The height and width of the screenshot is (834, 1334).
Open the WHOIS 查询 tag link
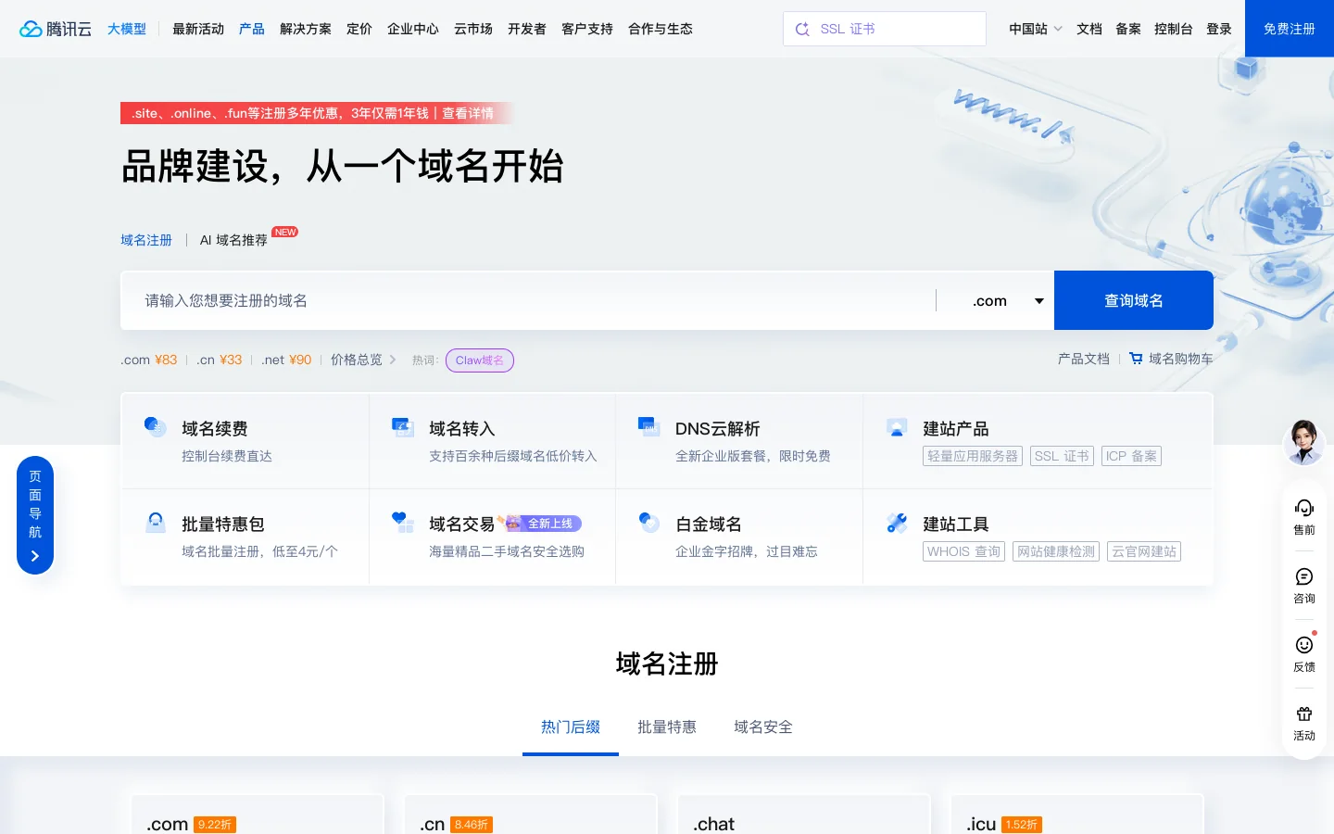click(x=963, y=551)
